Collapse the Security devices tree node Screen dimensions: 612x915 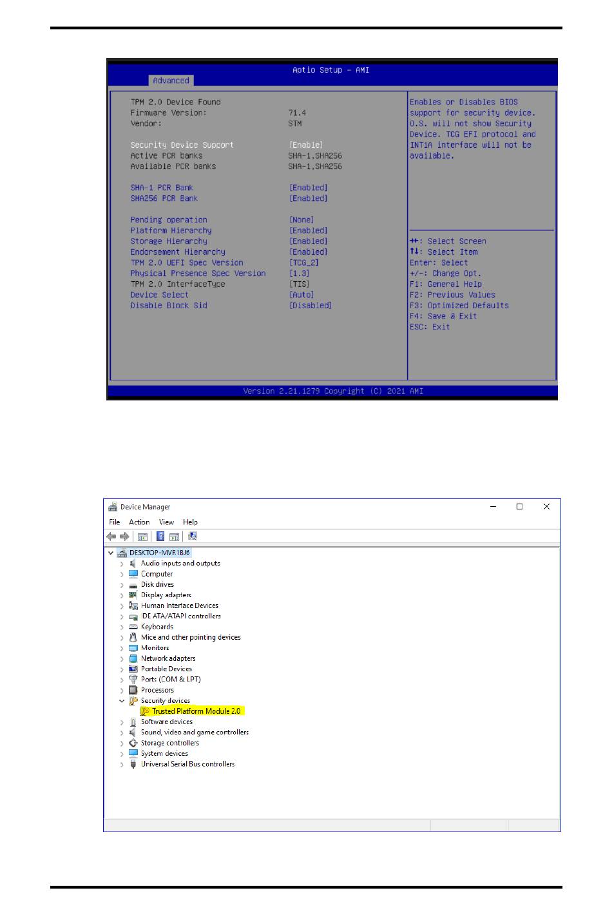pos(122,701)
